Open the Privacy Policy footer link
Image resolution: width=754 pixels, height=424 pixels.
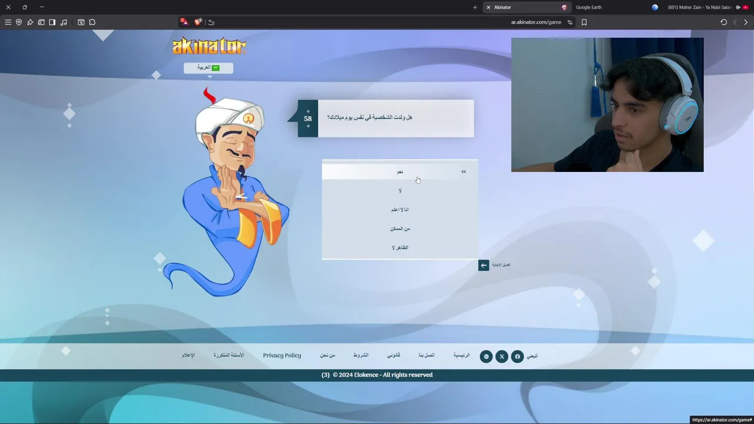[x=282, y=355]
